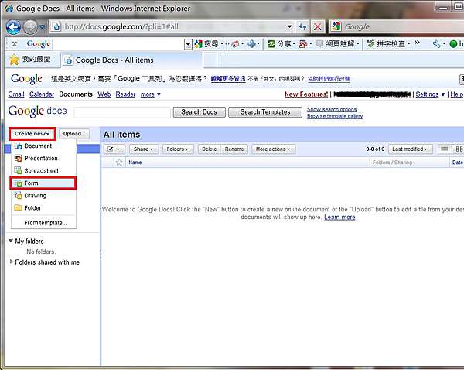Click the Drawing icon in the menu
The width and height of the screenshot is (464, 370).
[18, 196]
